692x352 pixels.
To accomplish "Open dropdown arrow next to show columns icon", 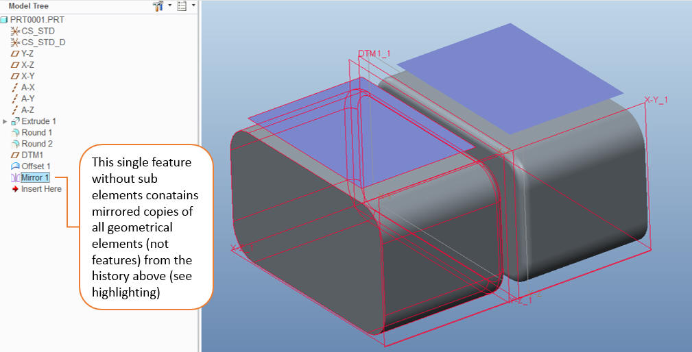I will [193, 5].
